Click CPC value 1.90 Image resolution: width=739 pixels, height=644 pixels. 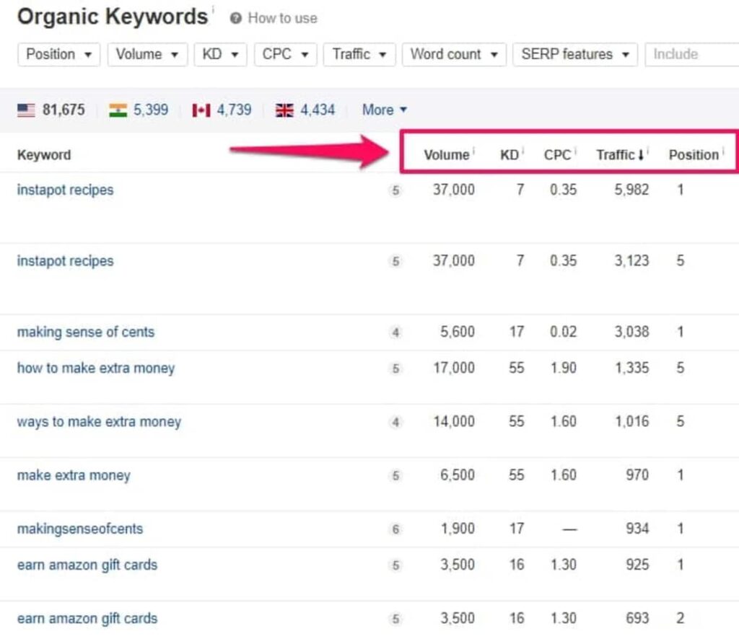point(563,368)
